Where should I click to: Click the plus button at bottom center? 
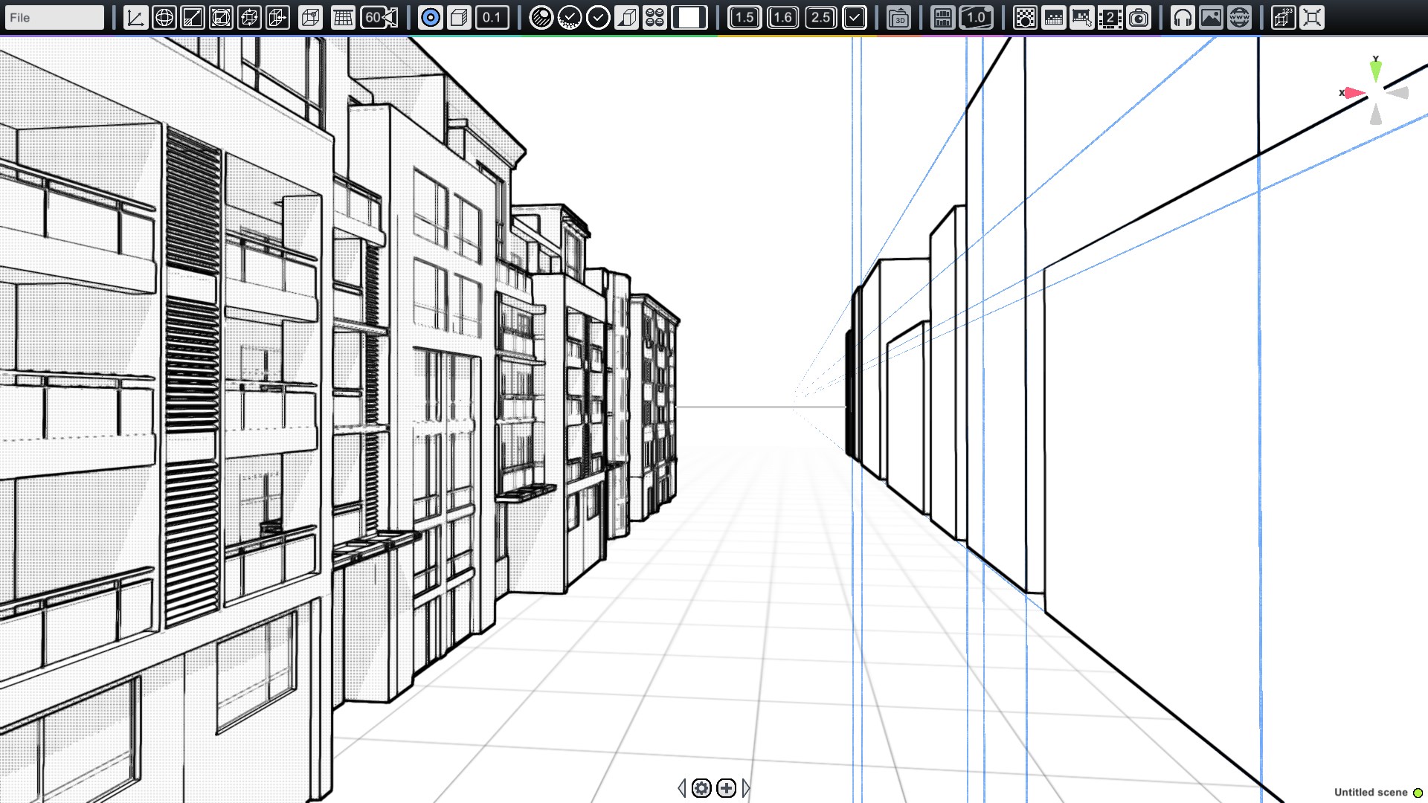pos(727,787)
